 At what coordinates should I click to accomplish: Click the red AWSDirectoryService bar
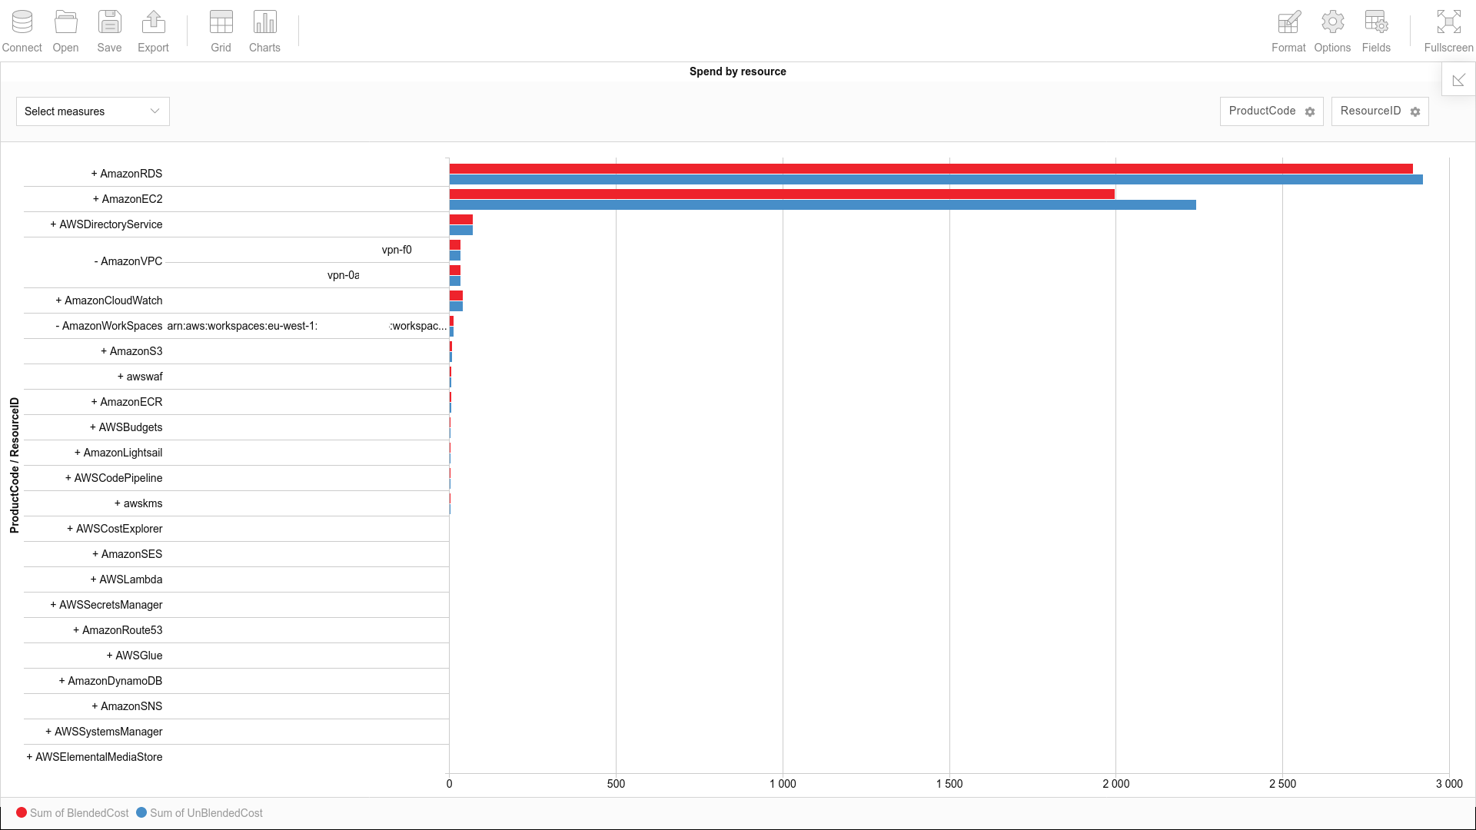[461, 220]
